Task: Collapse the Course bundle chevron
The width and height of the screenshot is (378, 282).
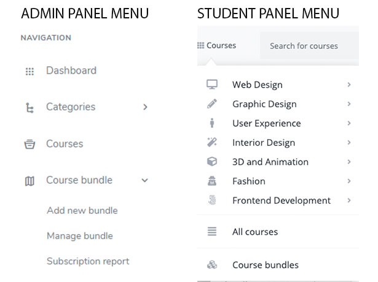Action: [x=145, y=180]
